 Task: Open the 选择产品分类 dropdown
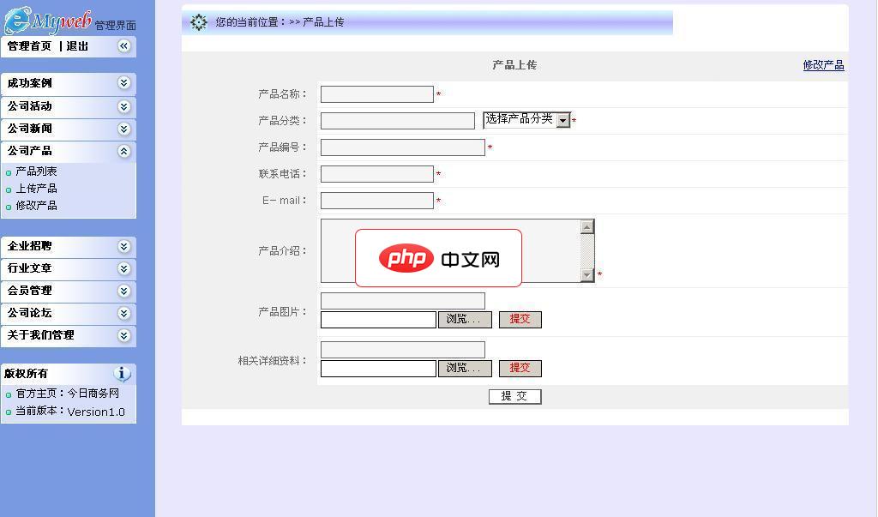coord(562,120)
